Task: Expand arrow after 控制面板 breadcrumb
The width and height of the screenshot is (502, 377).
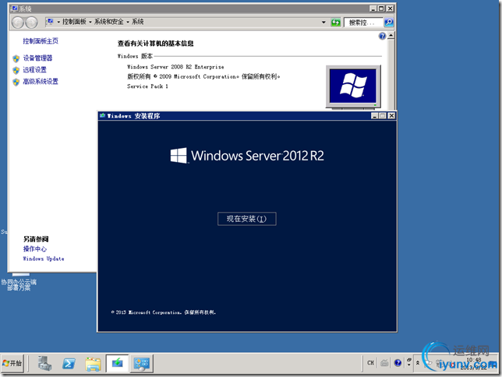Action: 90,22
